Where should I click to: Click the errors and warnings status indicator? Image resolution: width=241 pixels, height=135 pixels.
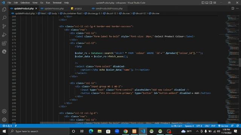click(x=7, y=126)
